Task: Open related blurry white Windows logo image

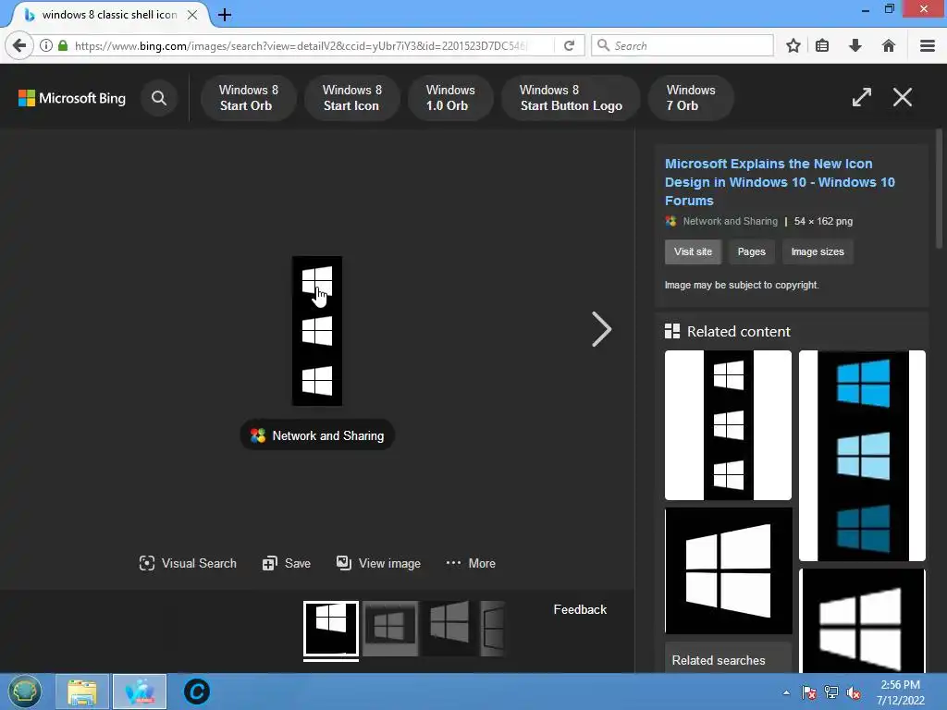Action: 862,620
